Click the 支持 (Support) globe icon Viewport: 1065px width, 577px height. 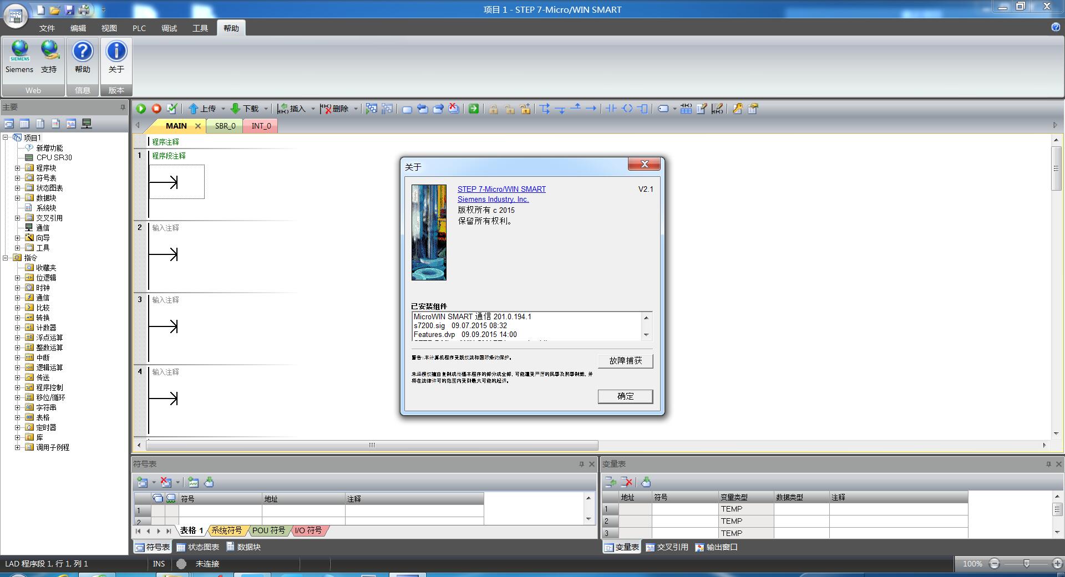pyautogui.click(x=49, y=57)
